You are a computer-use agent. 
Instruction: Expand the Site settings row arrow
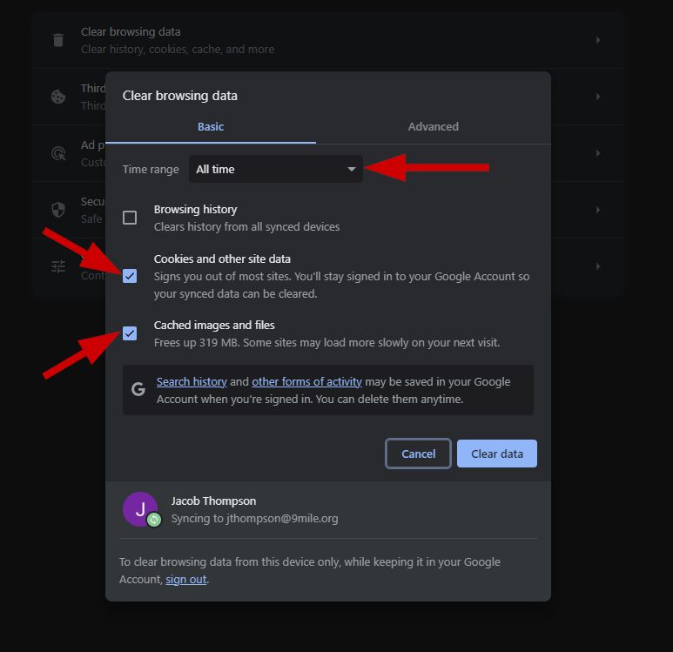[598, 266]
